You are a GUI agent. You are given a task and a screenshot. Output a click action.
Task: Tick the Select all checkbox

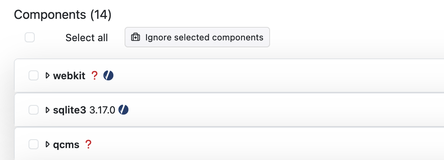pos(30,37)
